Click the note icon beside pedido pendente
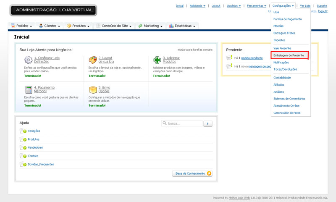Screen dimensions: 336x202 [229, 58]
